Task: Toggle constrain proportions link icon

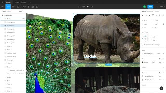Action: 163,24
